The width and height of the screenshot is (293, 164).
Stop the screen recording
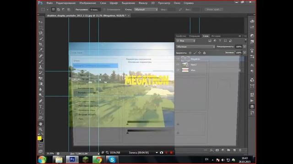click(x=171, y=153)
